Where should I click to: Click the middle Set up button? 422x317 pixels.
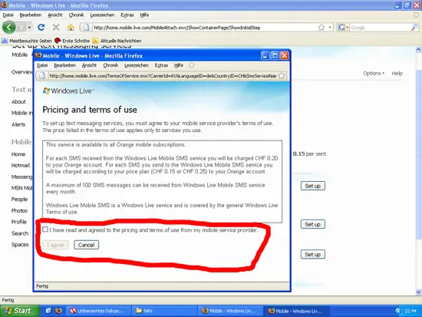(x=313, y=224)
